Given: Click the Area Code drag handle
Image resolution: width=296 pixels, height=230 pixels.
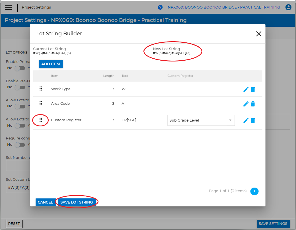Looking at the screenshot, I should [41, 103].
